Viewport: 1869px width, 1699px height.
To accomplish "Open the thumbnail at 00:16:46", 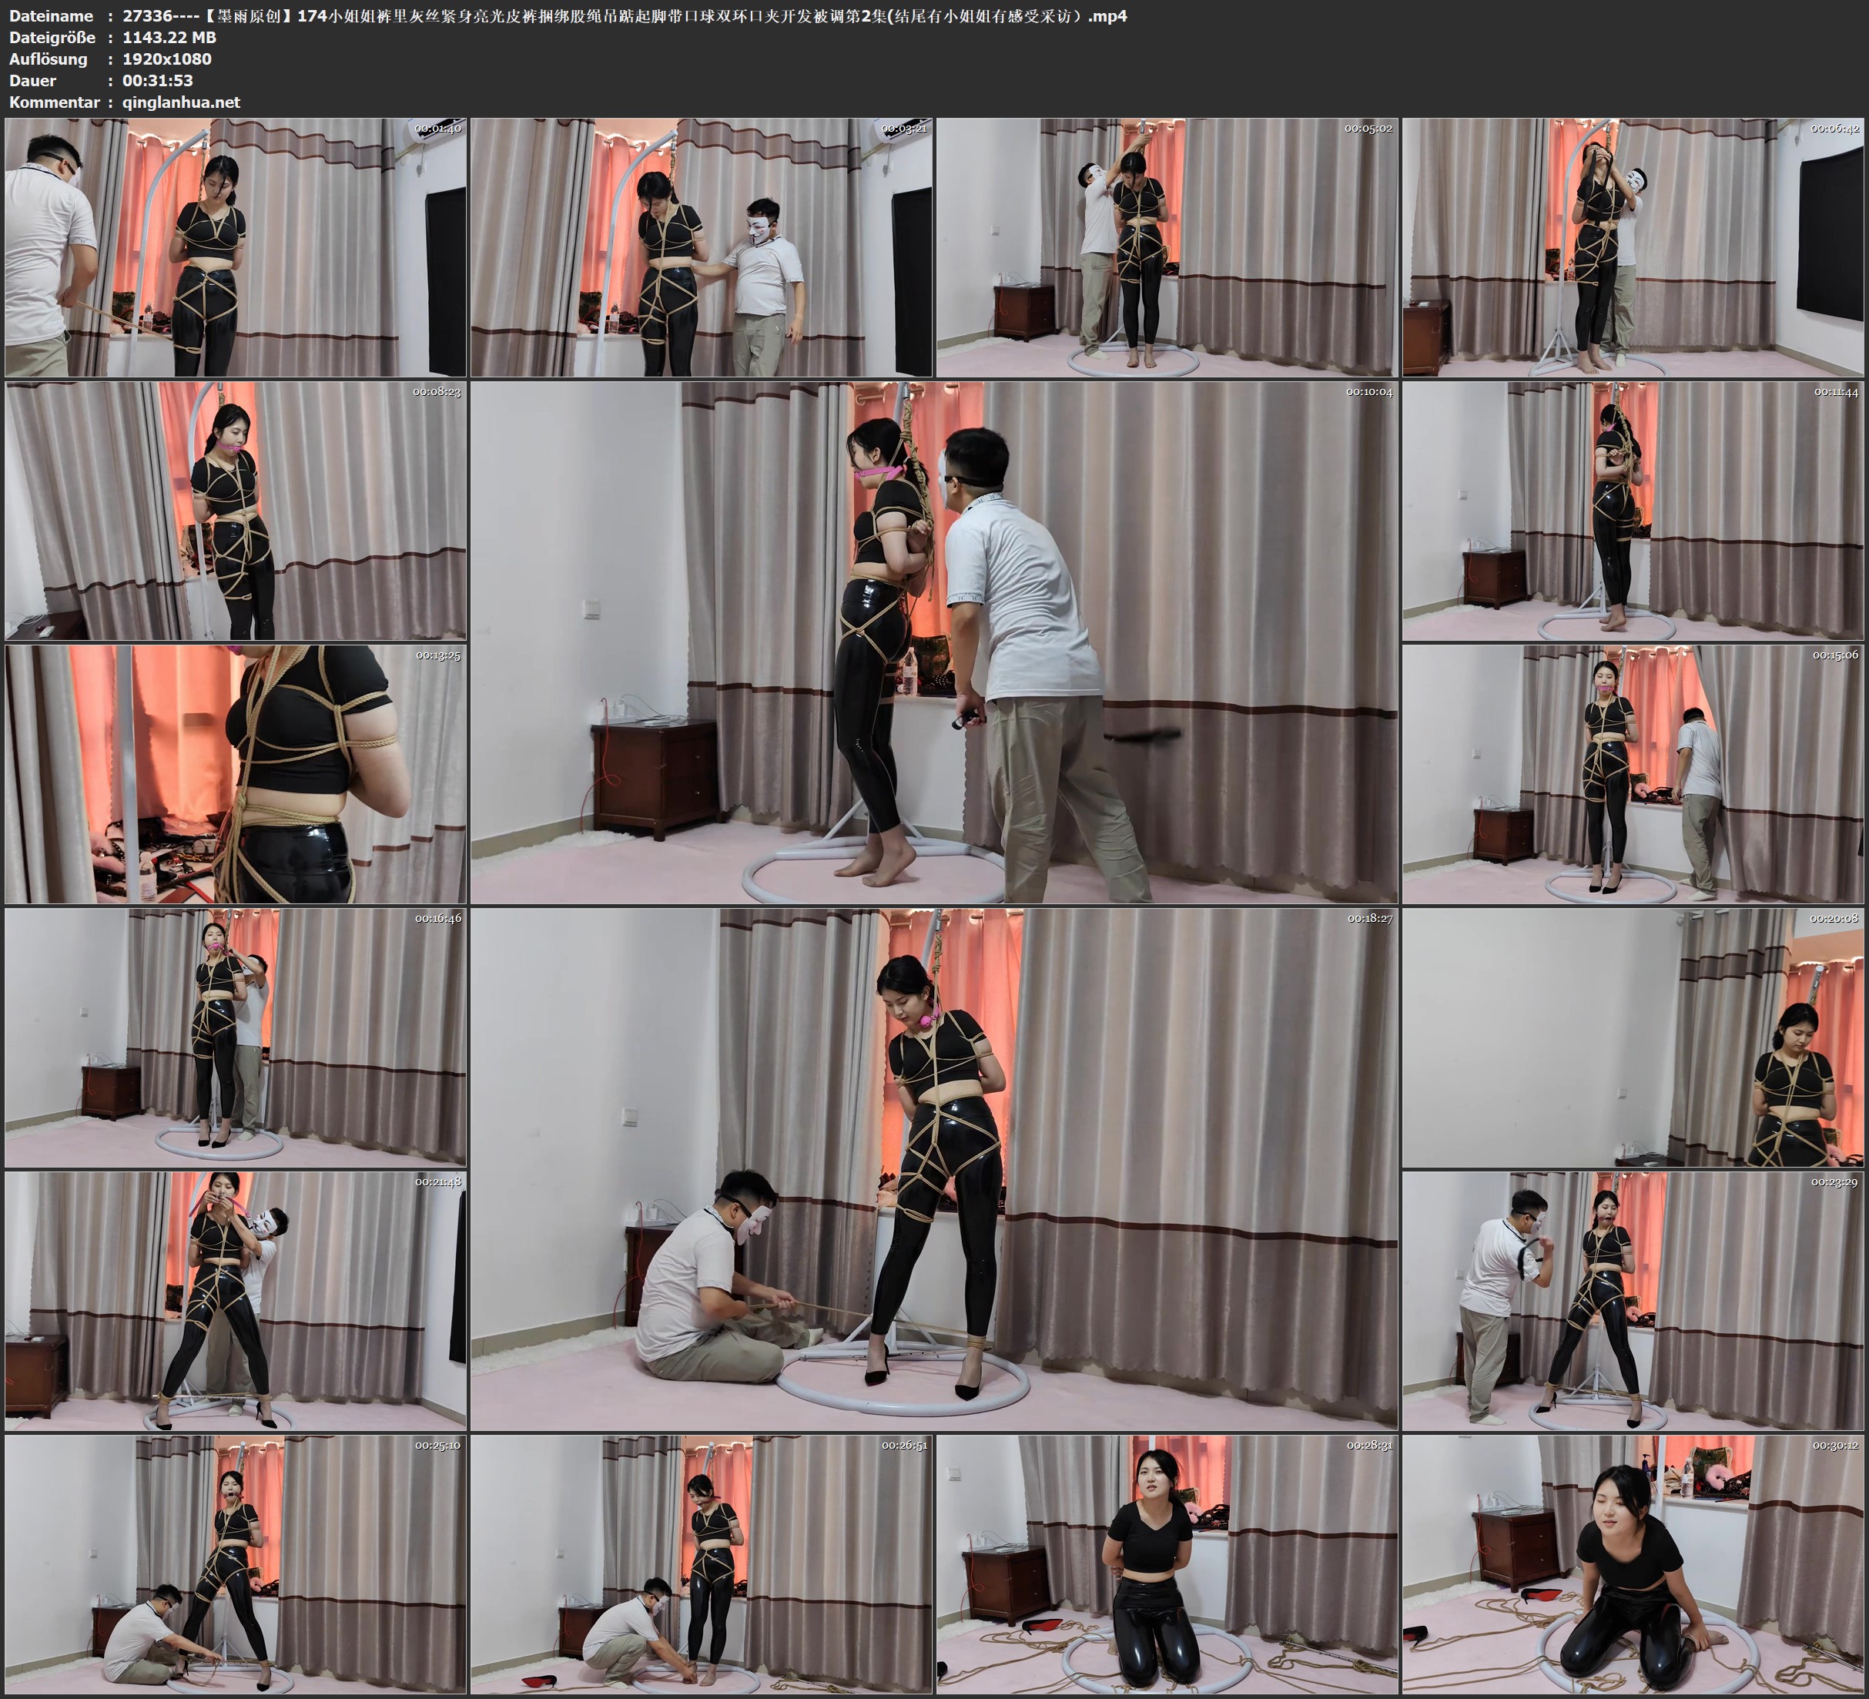I will pyautogui.click(x=236, y=1037).
